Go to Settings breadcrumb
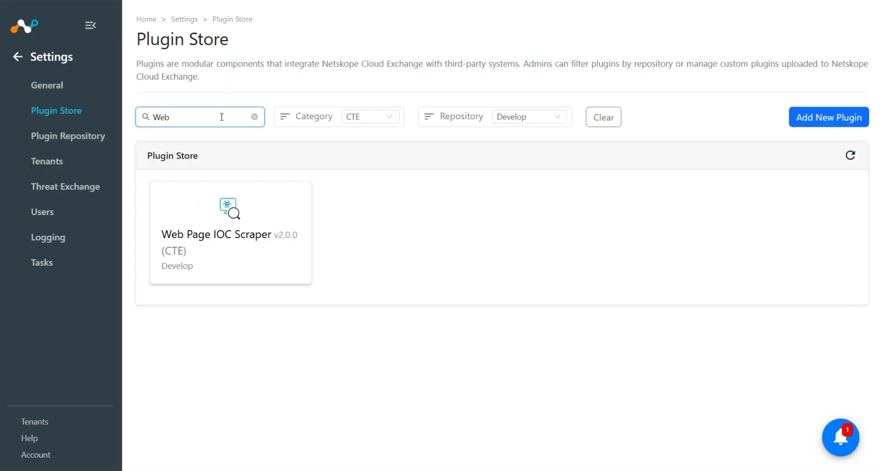Image resolution: width=882 pixels, height=471 pixels. click(184, 19)
